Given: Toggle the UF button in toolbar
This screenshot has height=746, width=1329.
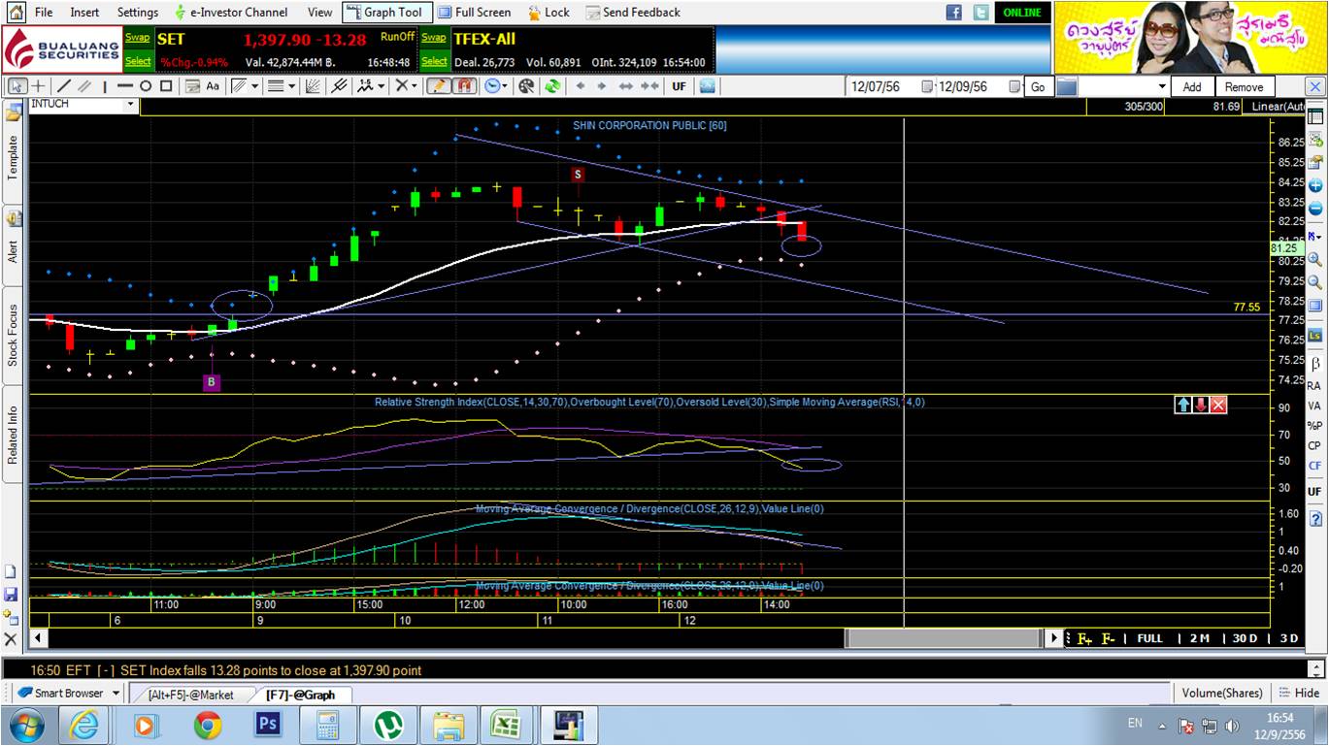Looking at the screenshot, I should click(679, 86).
